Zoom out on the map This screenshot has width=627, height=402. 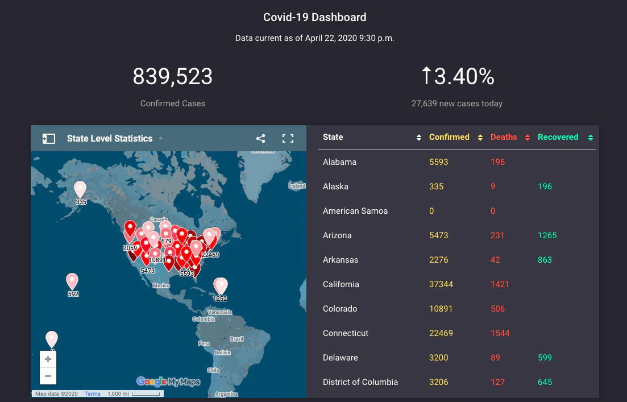(48, 376)
